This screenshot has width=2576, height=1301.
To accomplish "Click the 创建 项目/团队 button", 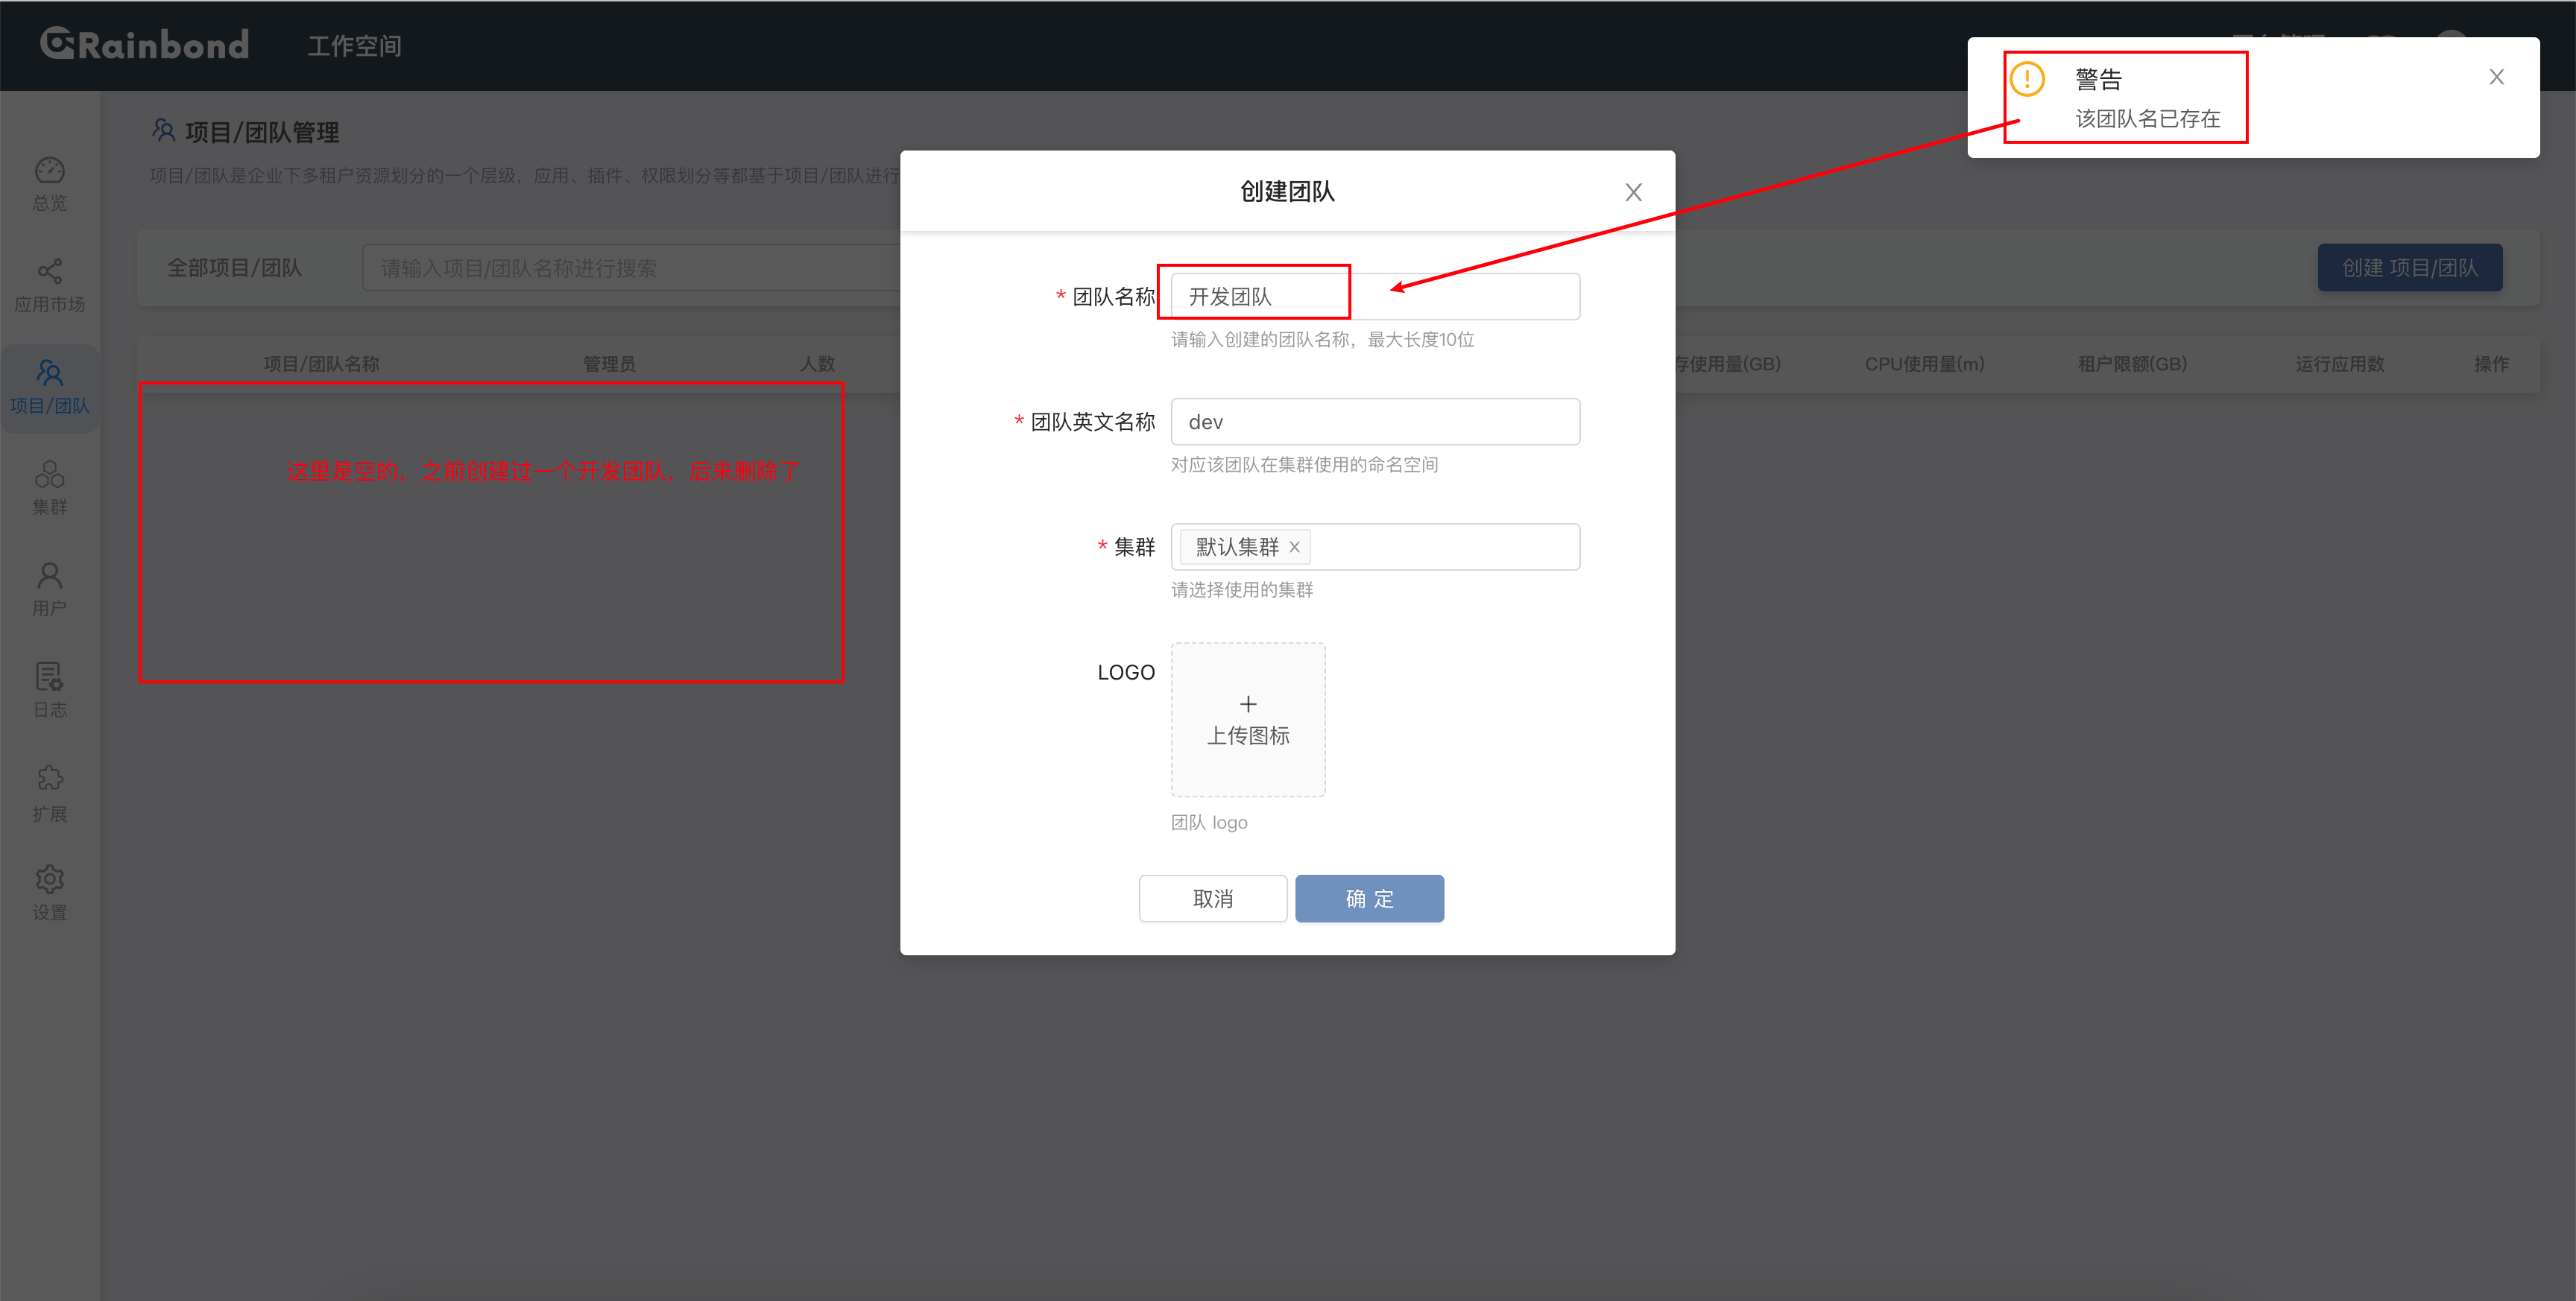I will [x=2409, y=268].
